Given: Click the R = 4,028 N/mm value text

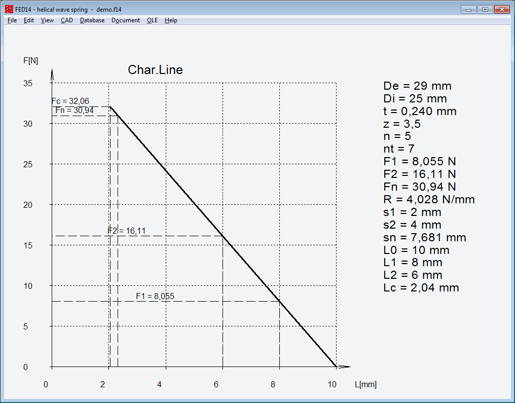Looking at the screenshot, I should click(x=429, y=199).
